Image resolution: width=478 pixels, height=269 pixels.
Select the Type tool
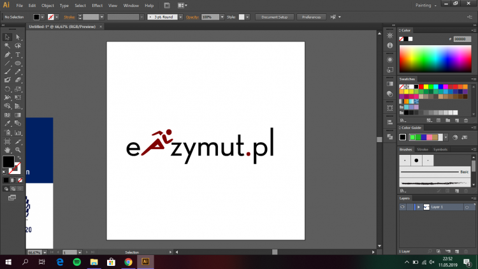pyautogui.click(x=18, y=55)
